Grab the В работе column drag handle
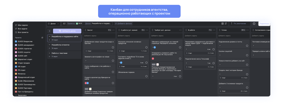The width and height of the screenshot is (283, 106). click(186, 30)
